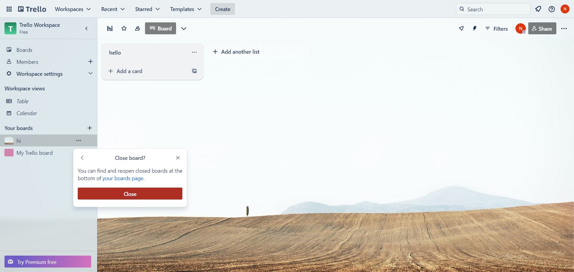Star the hi board
This screenshot has width=574, height=272.
(x=124, y=28)
